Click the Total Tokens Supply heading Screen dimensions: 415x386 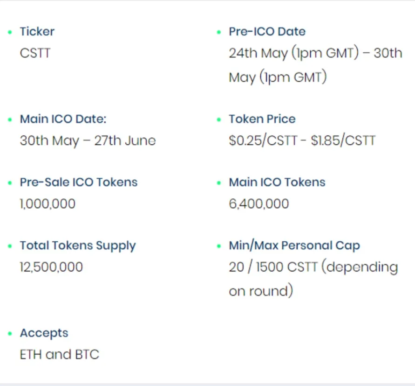78,246
